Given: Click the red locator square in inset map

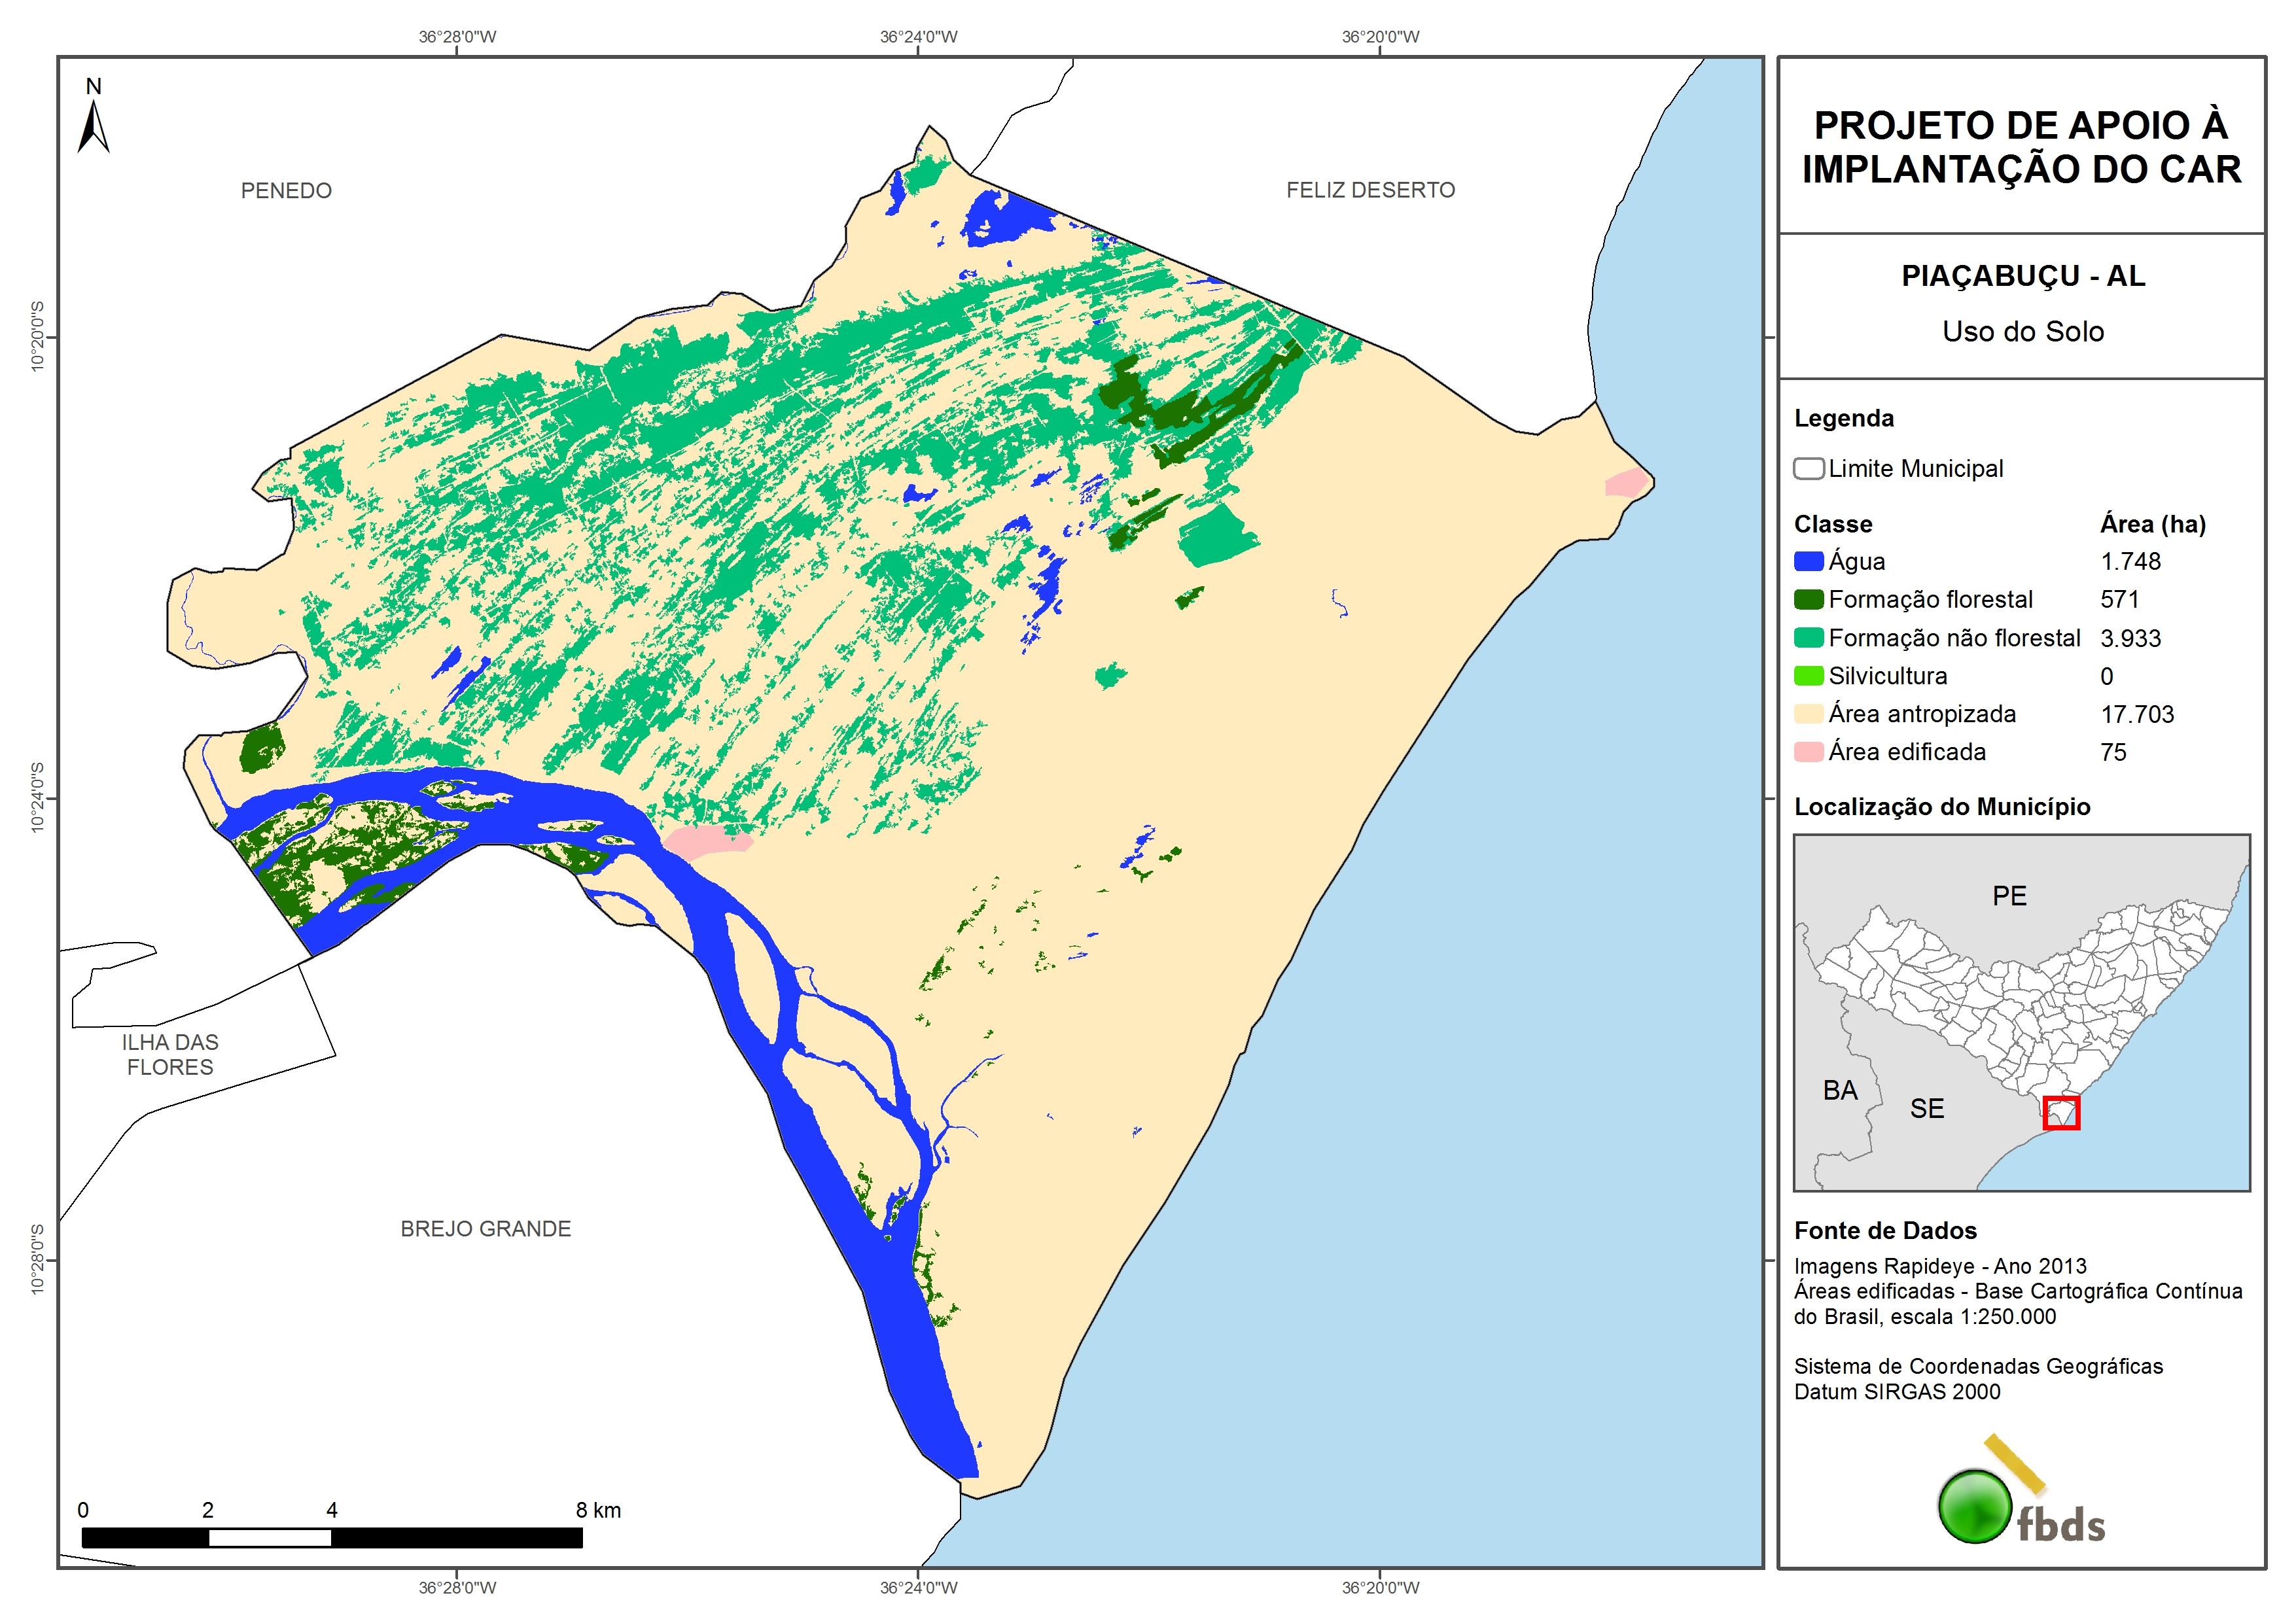Looking at the screenshot, I should click(2061, 1112).
